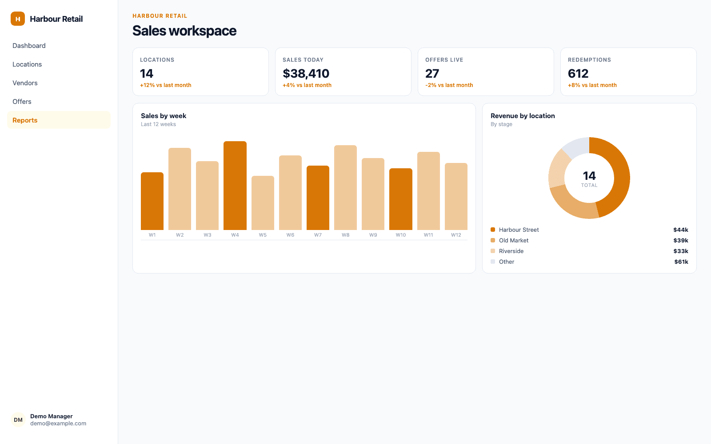Select the W12 sales bar
The image size is (711, 444).
(456, 196)
